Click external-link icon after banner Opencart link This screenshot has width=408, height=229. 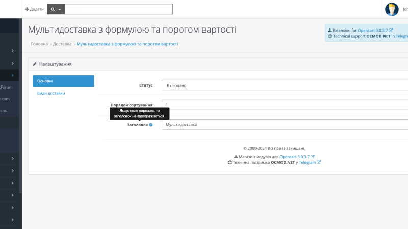tap(391, 30)
